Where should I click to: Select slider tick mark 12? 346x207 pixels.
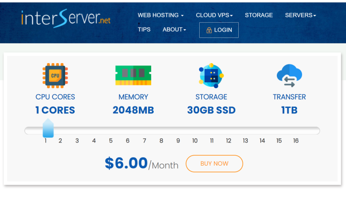228,141
